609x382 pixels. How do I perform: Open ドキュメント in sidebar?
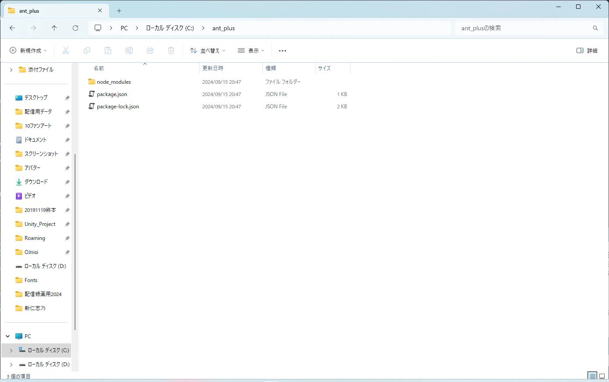(x=36, y=140)
